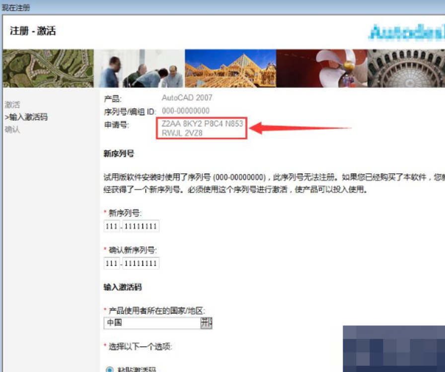Select the 激活 step in the sidebar
This screenshot has height=372, width=445.
point(12,105)
